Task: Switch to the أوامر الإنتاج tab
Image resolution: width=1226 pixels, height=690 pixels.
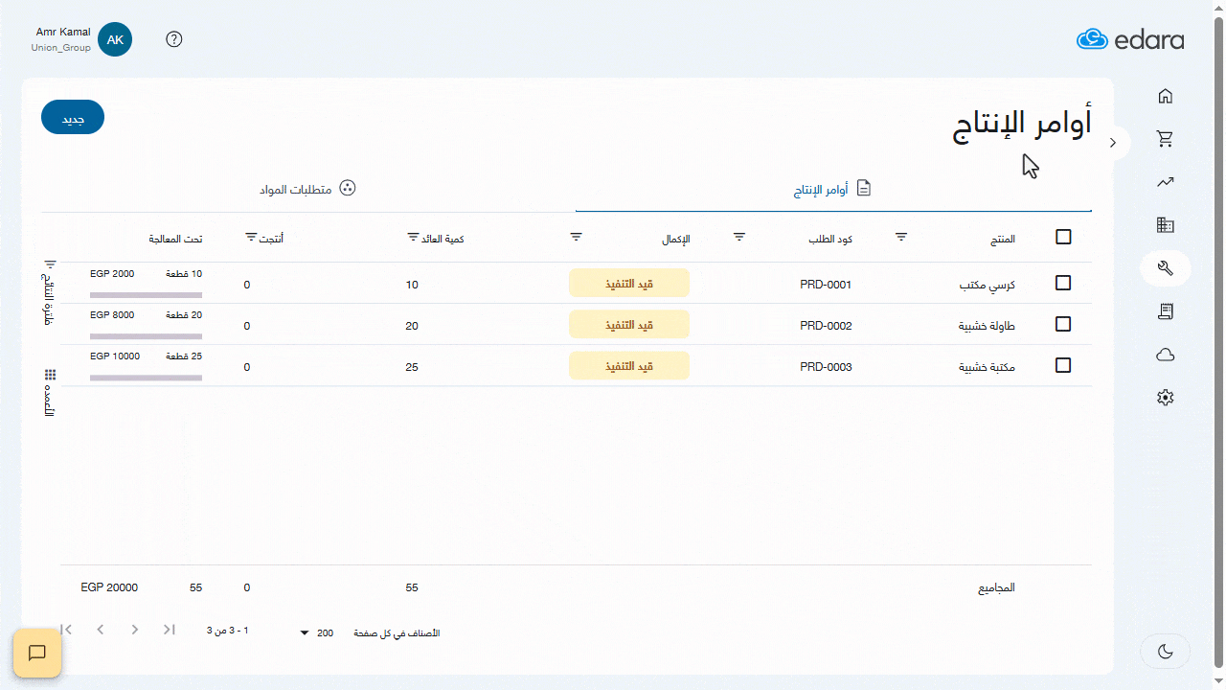Action: click(x=833, y=190)
